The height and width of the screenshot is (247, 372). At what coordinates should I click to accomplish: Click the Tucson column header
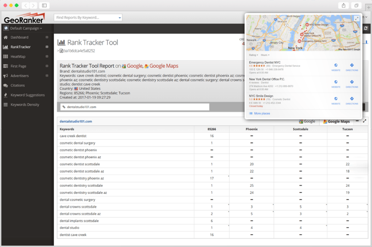347,129
